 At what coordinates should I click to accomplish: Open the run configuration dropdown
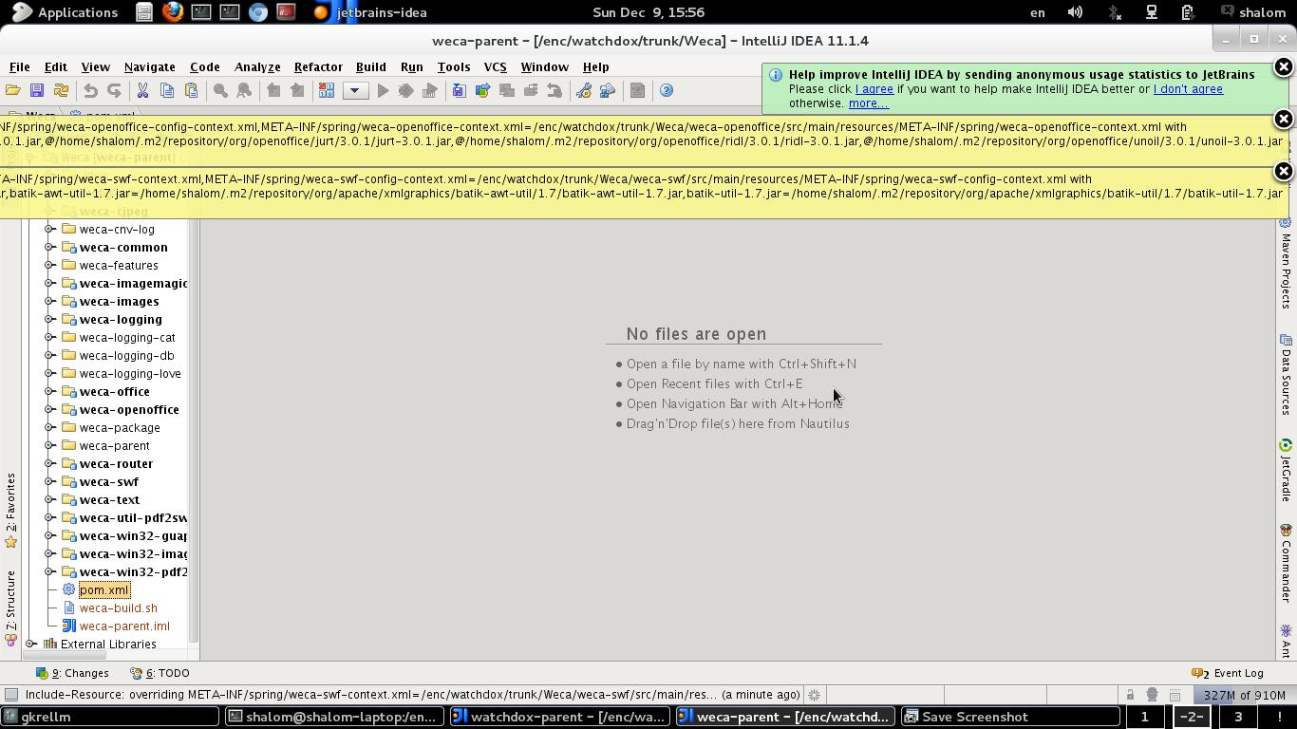355,90
